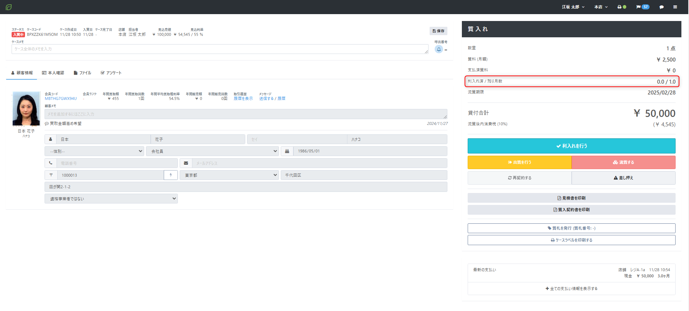Open the hamburger menu icon
The image size is (689, 311).
pos(675,7)
